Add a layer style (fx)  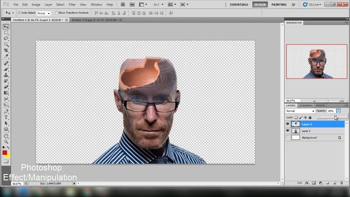[307, 183]
